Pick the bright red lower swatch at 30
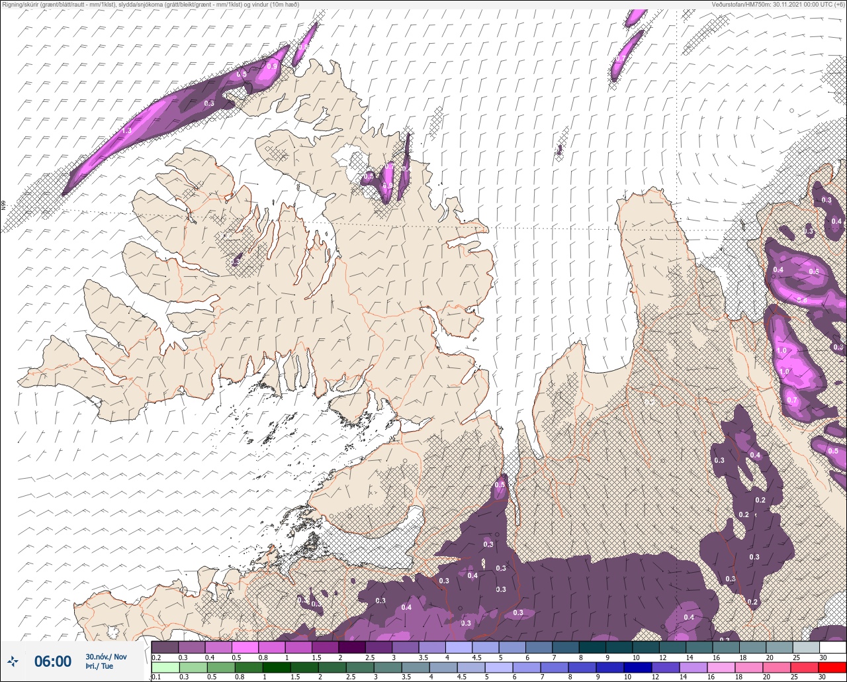 click(x=832, y=667)
